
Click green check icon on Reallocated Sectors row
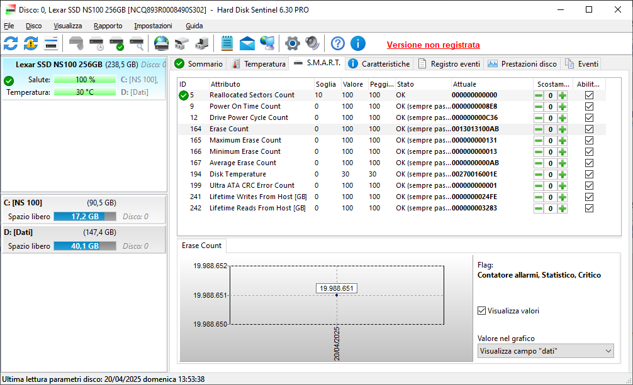184,95
